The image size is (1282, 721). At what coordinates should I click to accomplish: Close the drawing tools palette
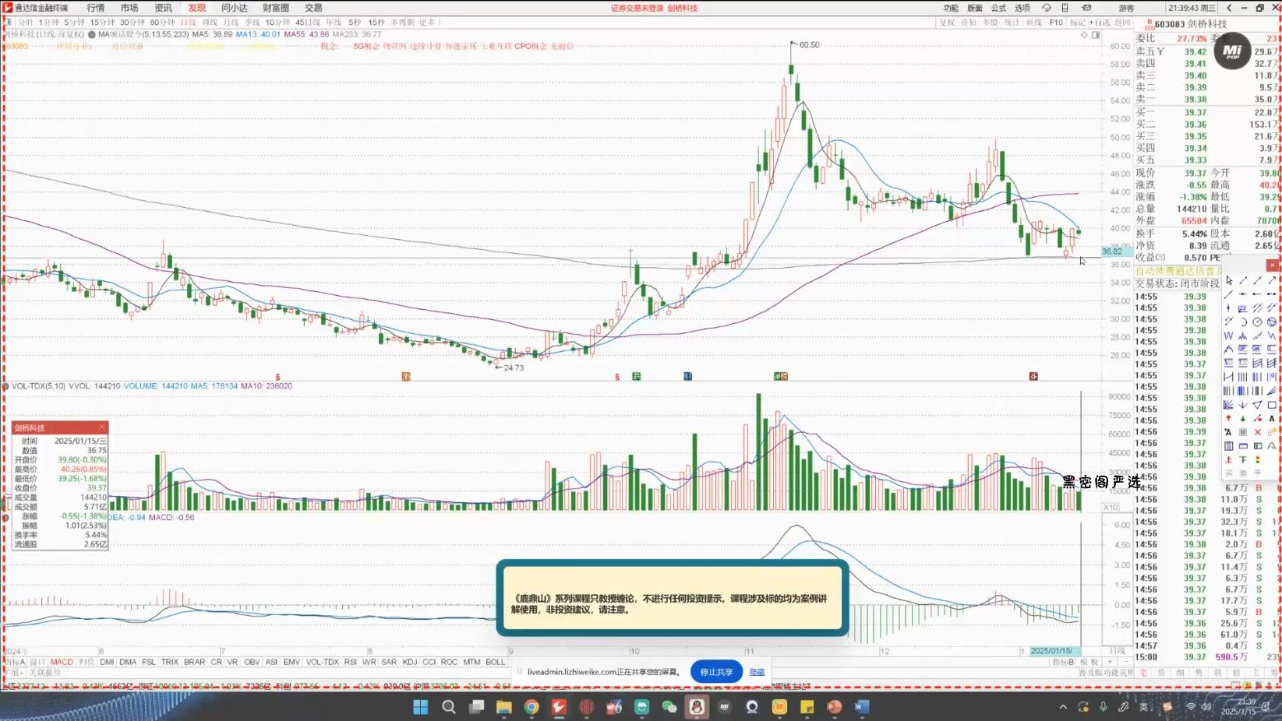click(1272, 266)
